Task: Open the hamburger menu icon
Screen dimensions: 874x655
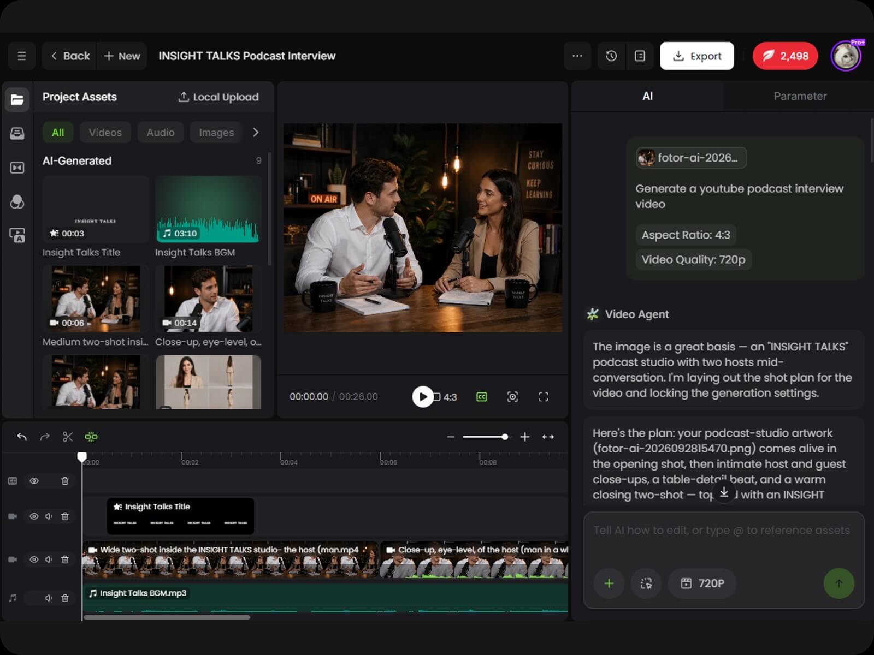Action: point(22,56)
